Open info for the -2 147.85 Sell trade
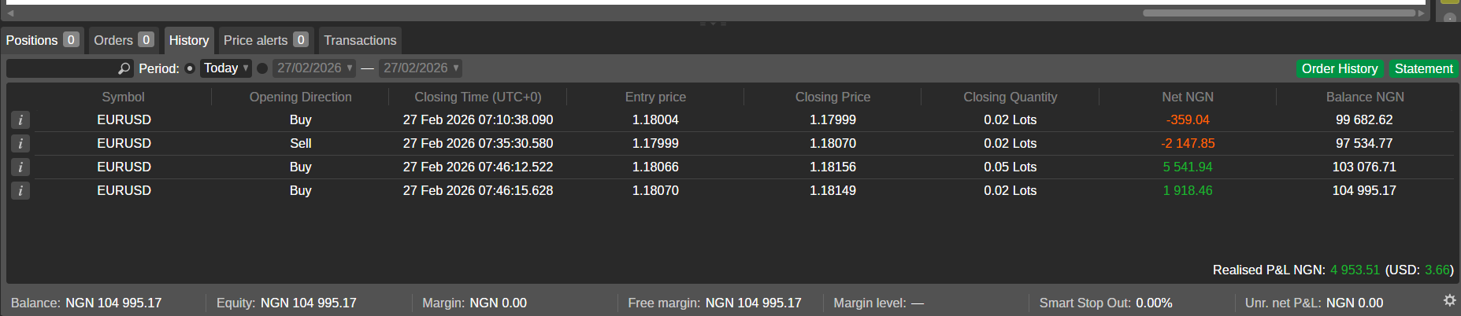 (20, 144)
